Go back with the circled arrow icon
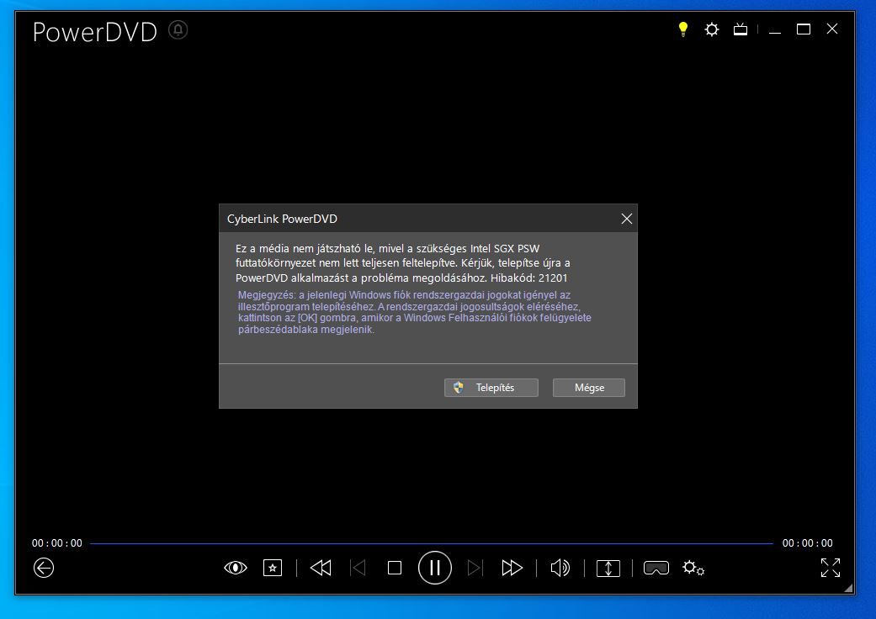The height and width of the screenshot is (619, 876). [44, 568]
